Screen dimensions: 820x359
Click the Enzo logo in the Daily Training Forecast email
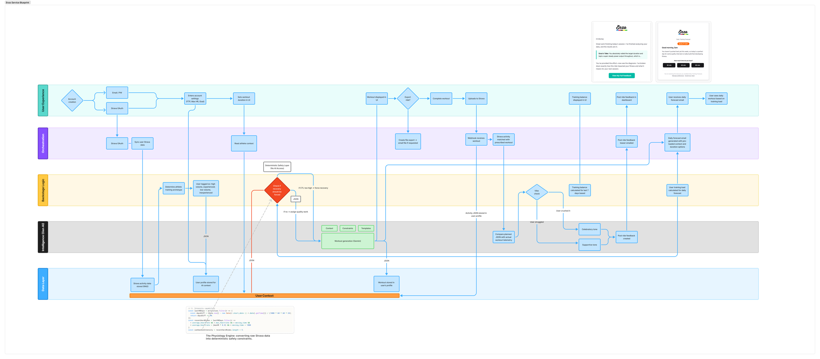tap(683, 32)
